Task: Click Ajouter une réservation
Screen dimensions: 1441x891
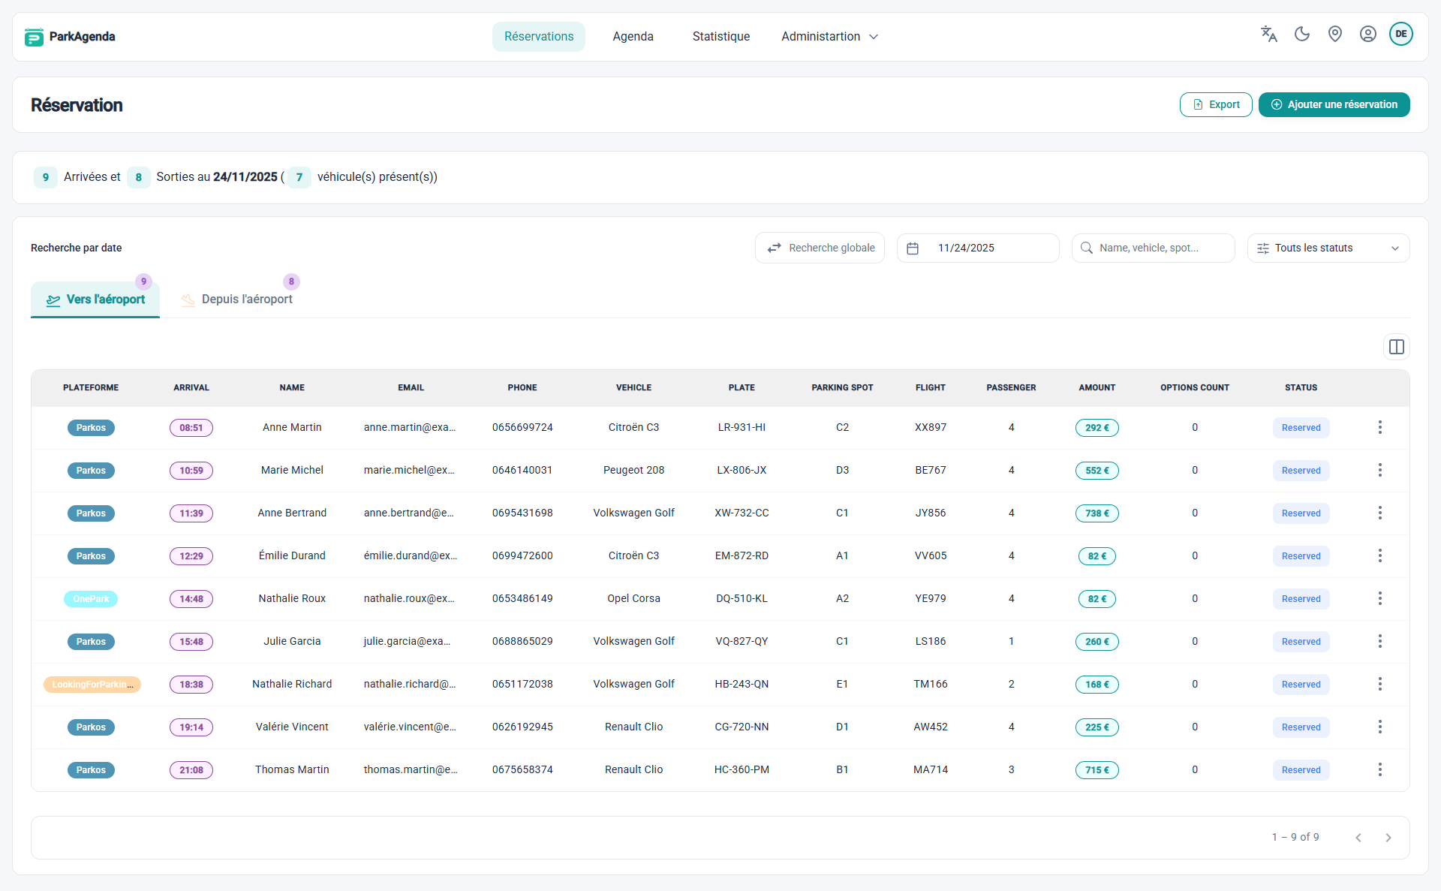Action: pyautogui.click(x=1334, y=104)
